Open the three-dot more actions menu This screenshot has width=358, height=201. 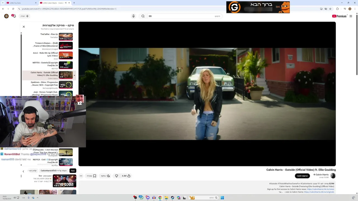[x=81, y=176]
